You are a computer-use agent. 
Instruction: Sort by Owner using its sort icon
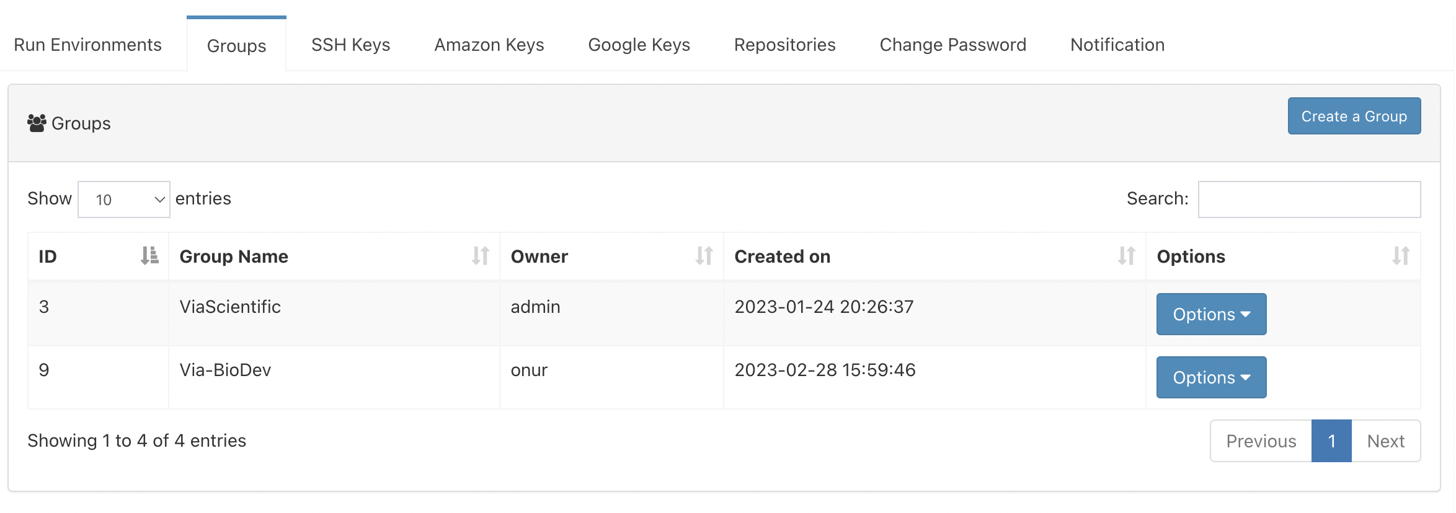click(x=704, y=256)
